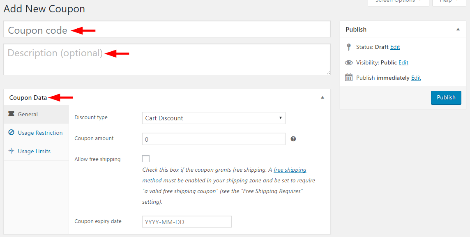Switch to the Usage Restriction tab
The image size is (470, 237).
(x=36, y=133)
